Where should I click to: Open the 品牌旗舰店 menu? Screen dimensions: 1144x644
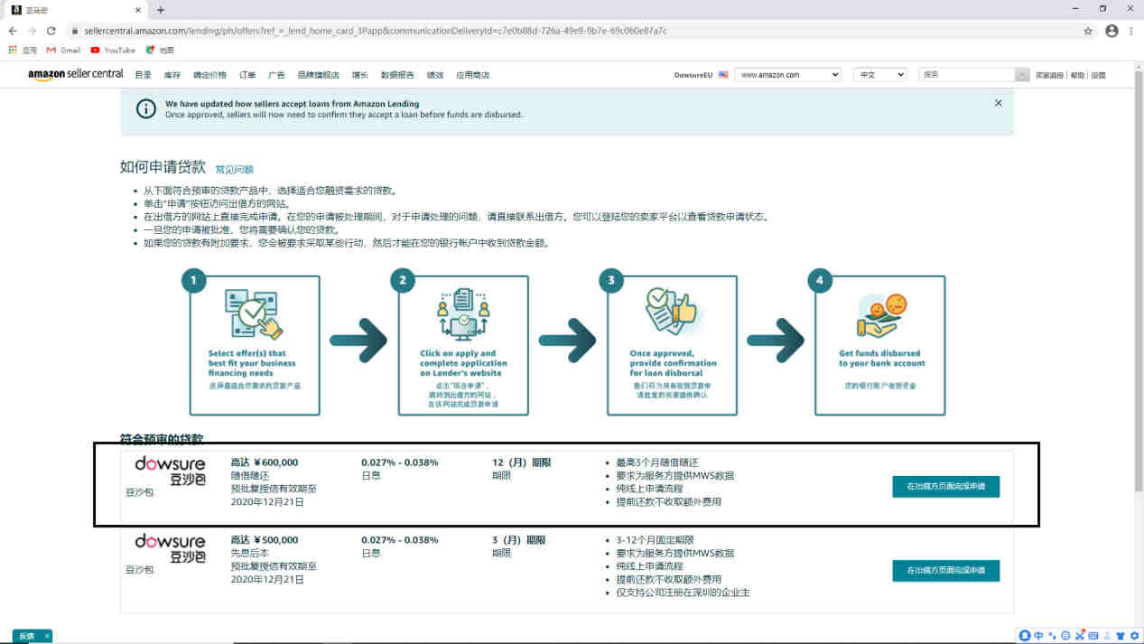click(x=318, y=75)
